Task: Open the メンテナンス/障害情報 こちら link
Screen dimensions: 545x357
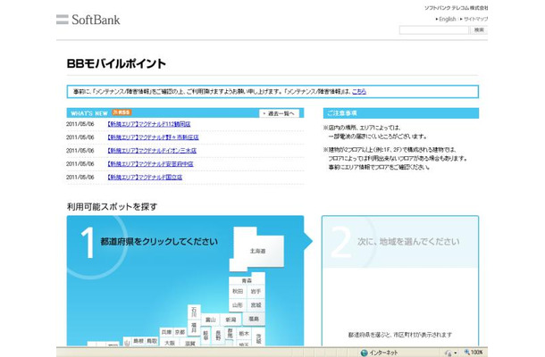Action: tap(359, 92)
